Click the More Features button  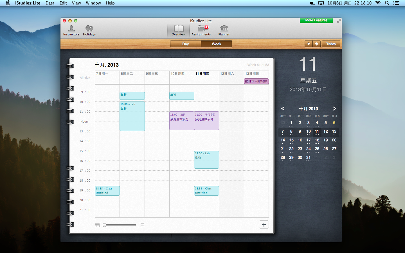click(x=316, y=20)
